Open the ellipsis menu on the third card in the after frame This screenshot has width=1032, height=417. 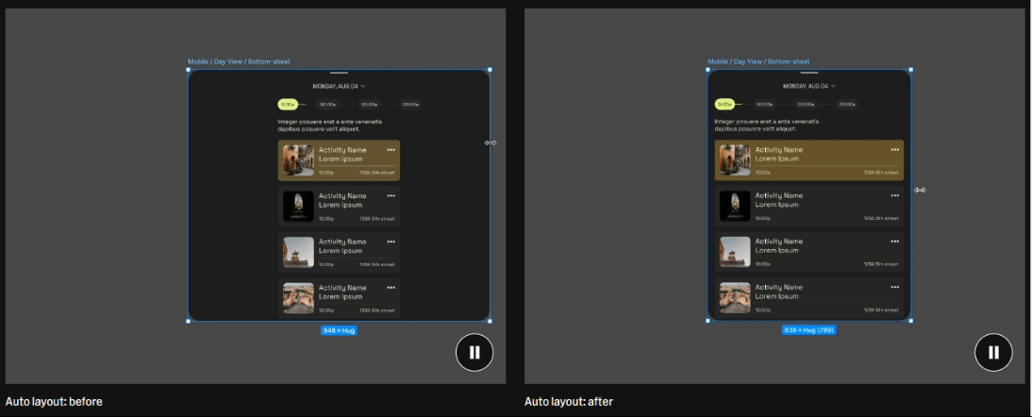click(x=894, y=242)
